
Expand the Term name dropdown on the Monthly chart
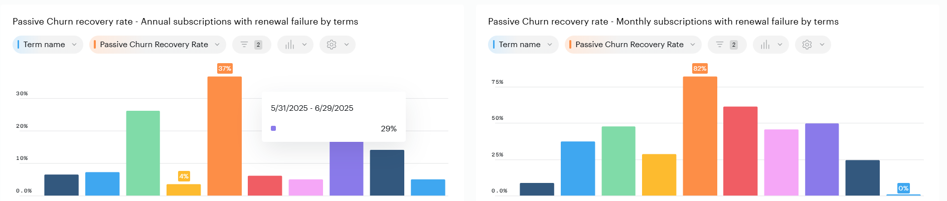[523, 45]
